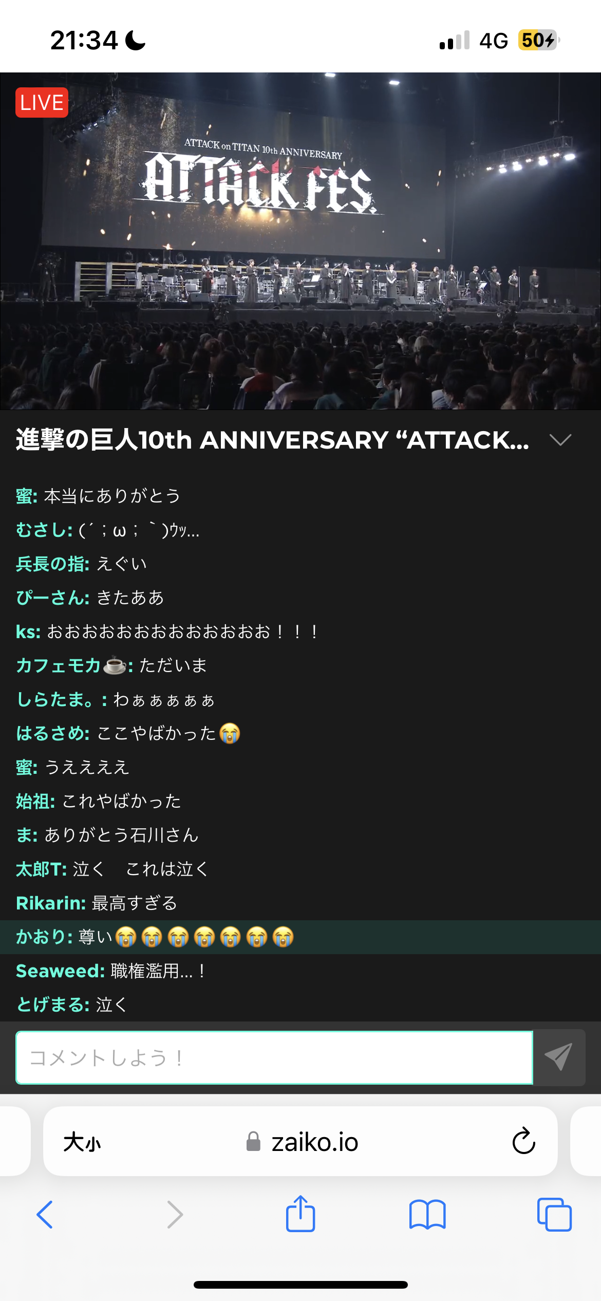601x1301 pixels.
Task: Tap Safari's reload page icon
Action: click(x=523, y=1141)
